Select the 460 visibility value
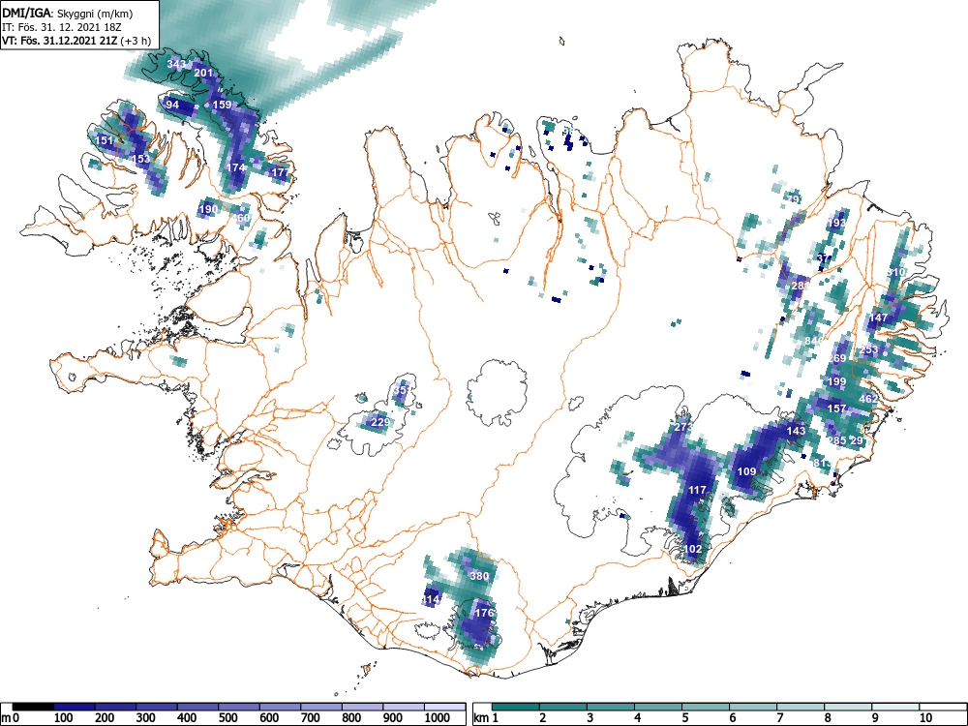The image size is (968, 726). click(240, 218)
